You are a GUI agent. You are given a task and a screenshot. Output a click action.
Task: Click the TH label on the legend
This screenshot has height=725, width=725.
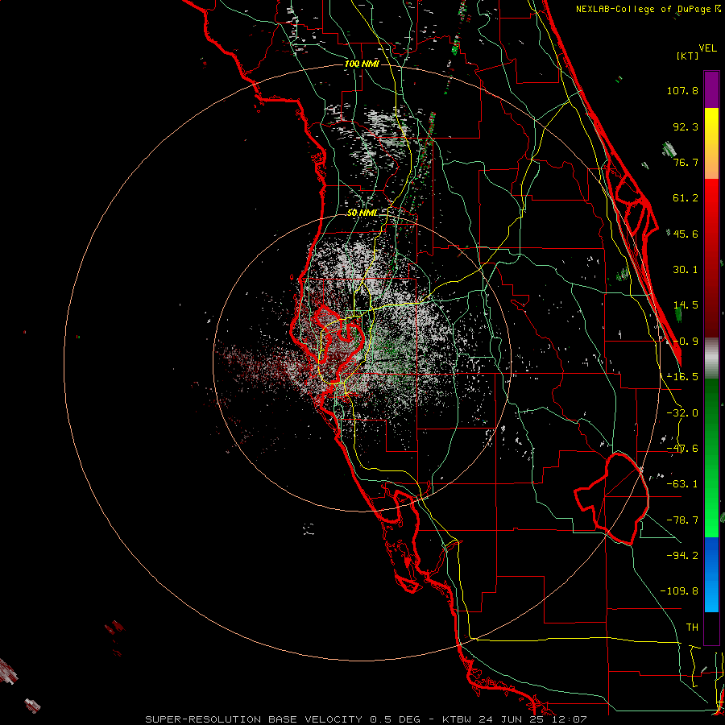tap(692, 628)
